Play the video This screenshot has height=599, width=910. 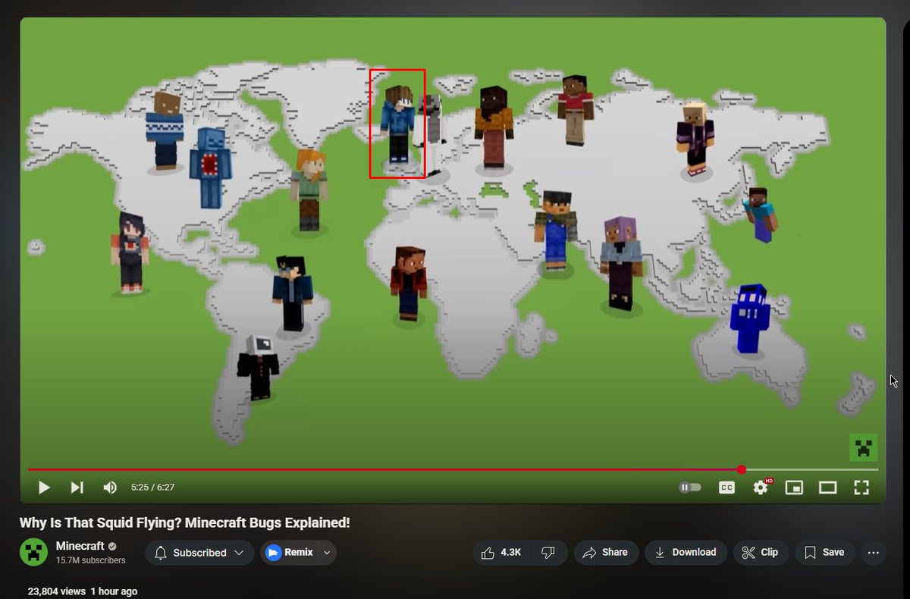(43, 488)
